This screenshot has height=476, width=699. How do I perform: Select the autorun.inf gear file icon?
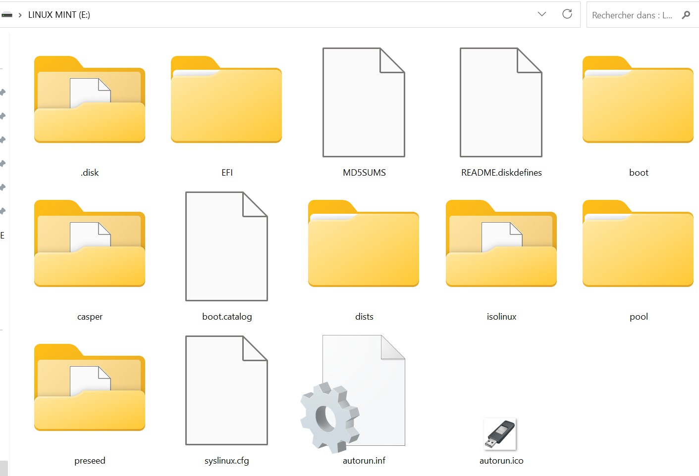(x=353, y=394)
